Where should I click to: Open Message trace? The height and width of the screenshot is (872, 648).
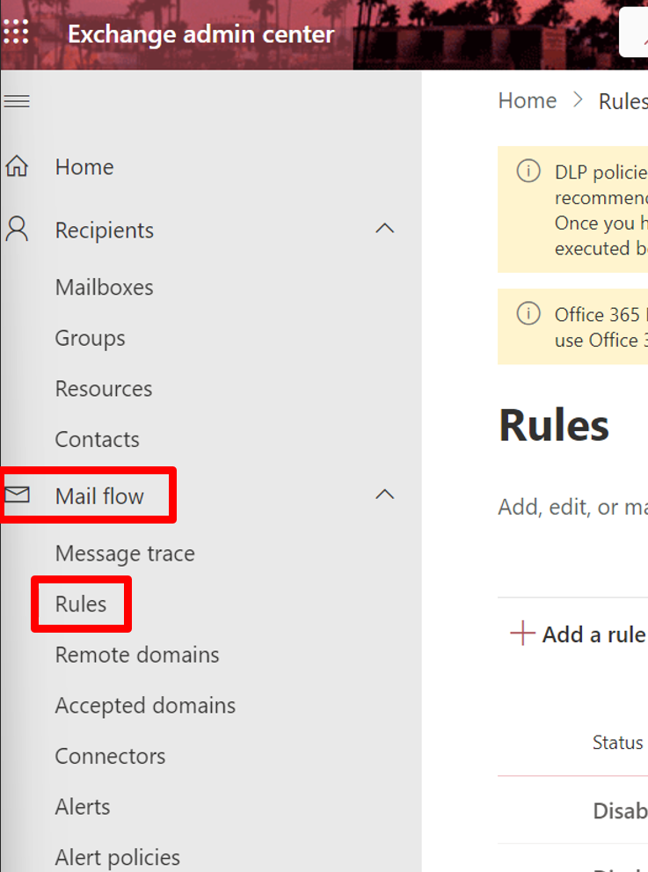[124, 553]
